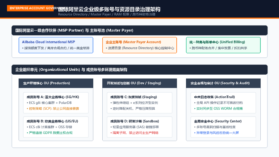Click header 企业组织单元 (Organizational Units)

point(139,70)
